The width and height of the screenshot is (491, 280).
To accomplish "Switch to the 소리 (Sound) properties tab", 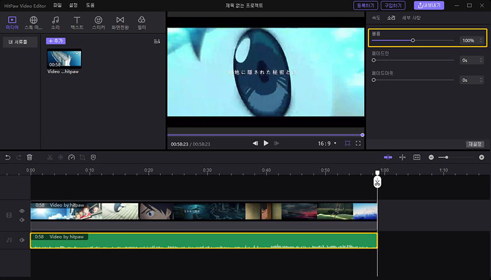I will 391,18.
